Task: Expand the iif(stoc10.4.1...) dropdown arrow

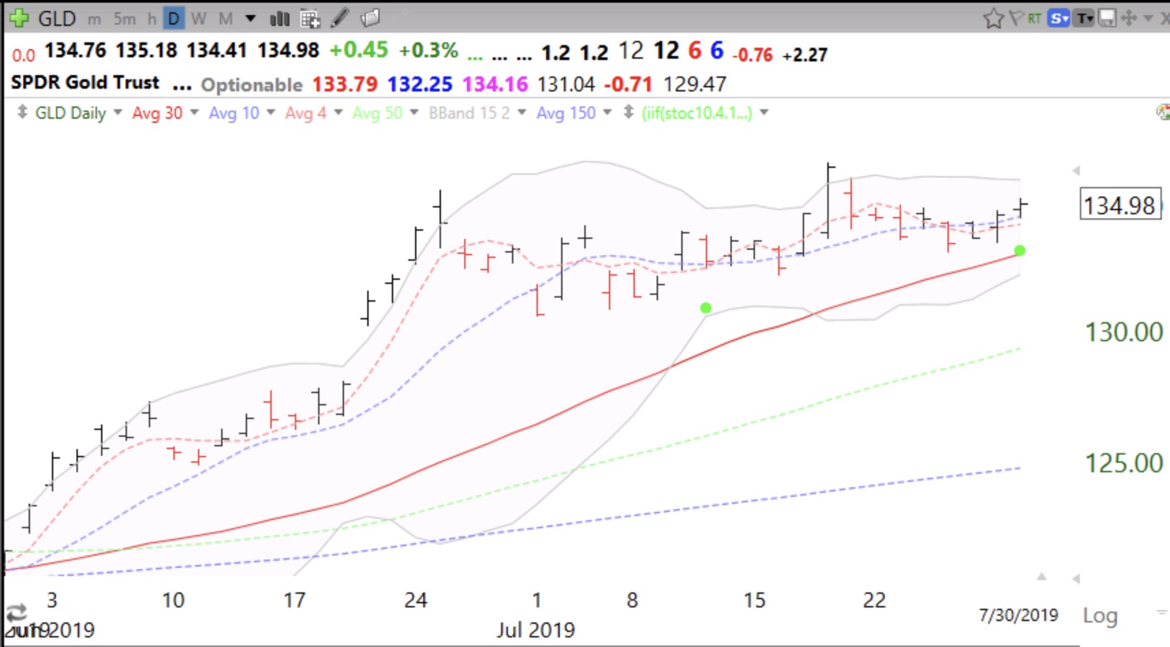Action: (764, 112)
